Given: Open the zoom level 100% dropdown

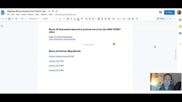Looking at the screenshot, I should (x=23, y=19).
